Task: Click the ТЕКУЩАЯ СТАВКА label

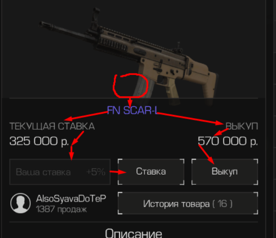Action: tap(52, 126)
